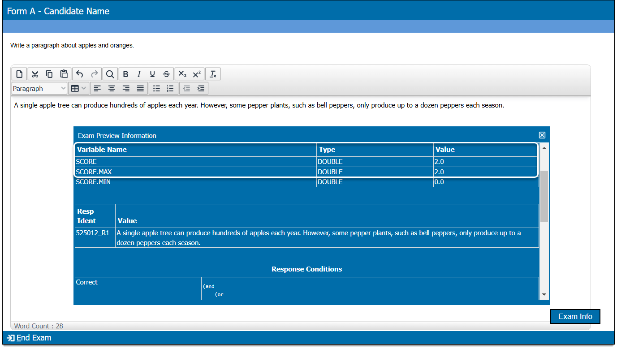The image size is (617, 349).
Task: Toggle underline formatting
Action: (x=152, y=74)
